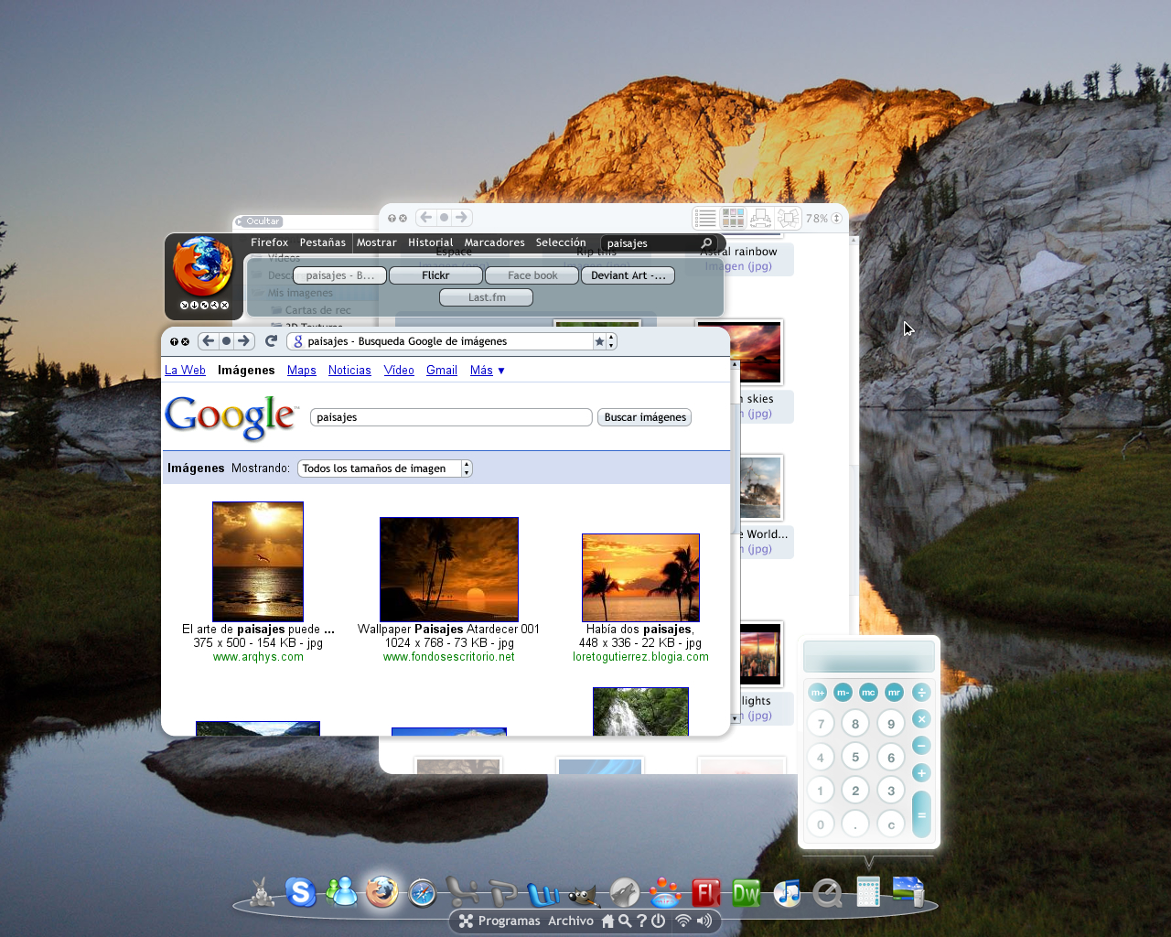The image size is (1171, 937).
Task: Open the Noticias link
Action: [x=349, y=371]
